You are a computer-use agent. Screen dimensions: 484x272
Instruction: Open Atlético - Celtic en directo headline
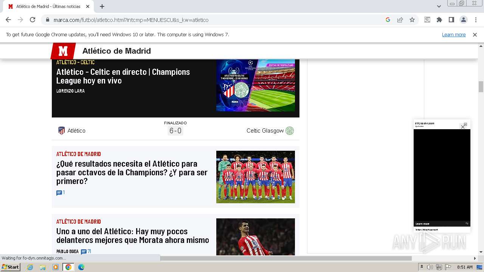click(x=123, y=76)
